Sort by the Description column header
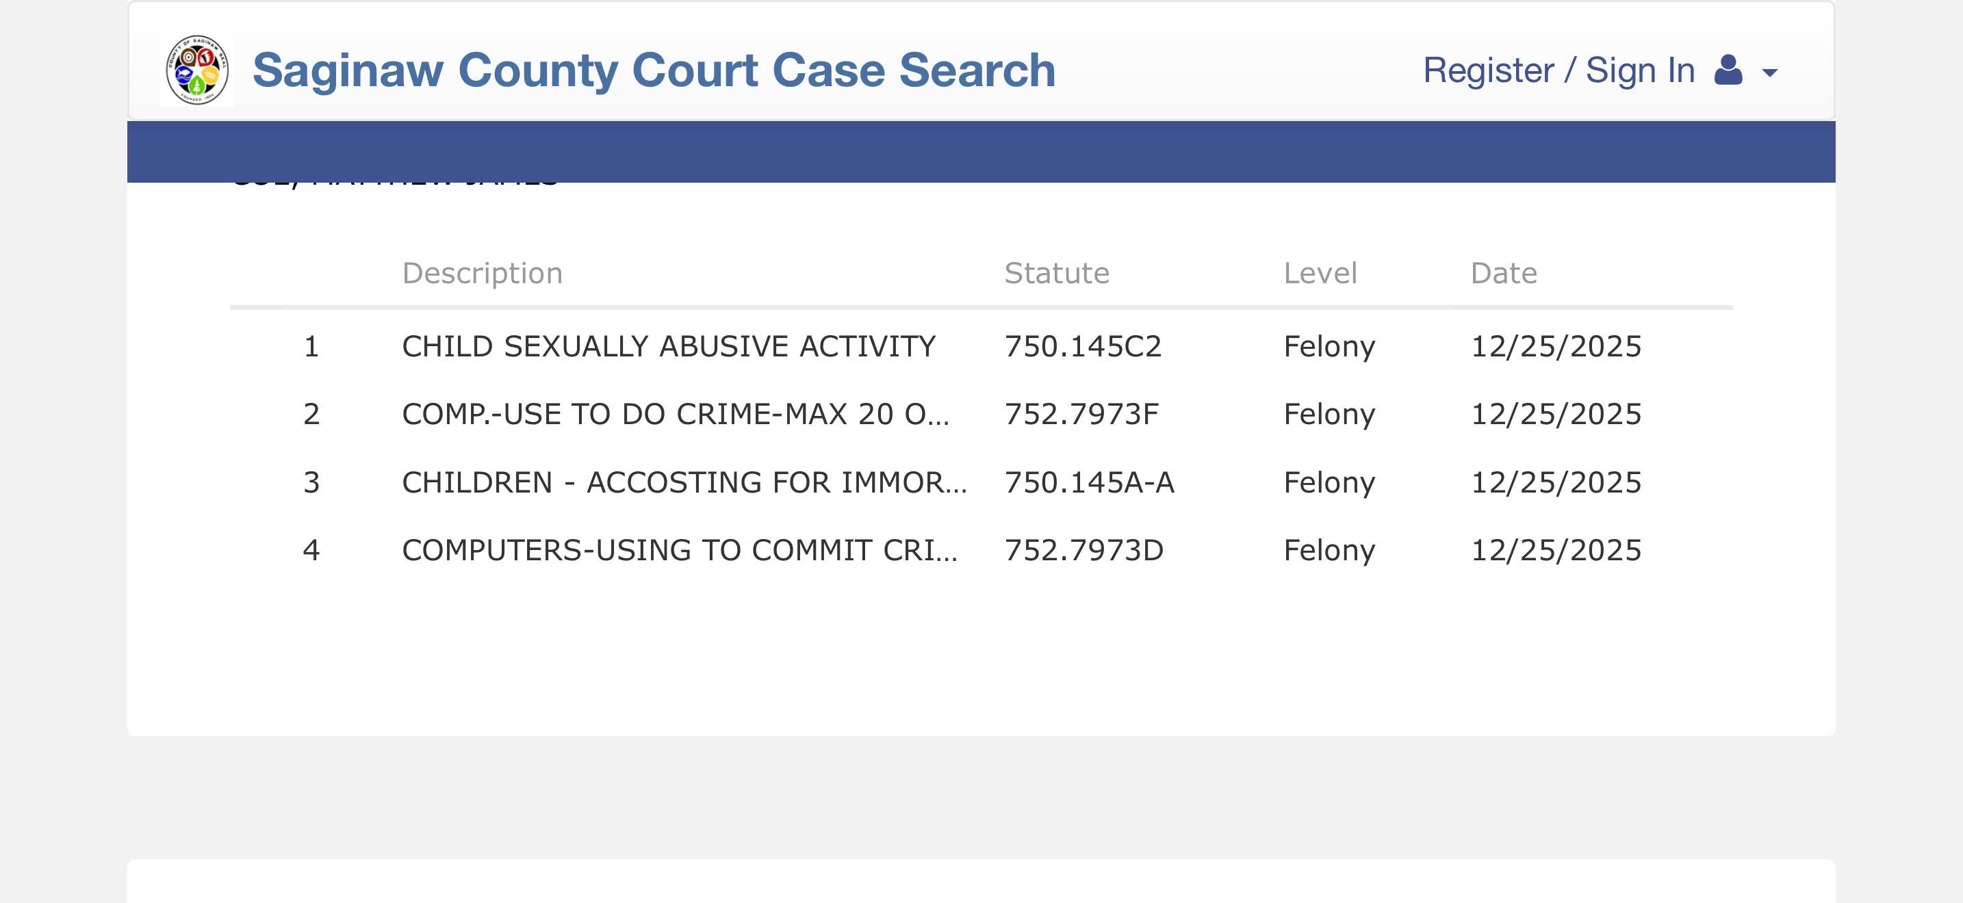This screenshot has width=1963, height=903. [x=482, y=274]
